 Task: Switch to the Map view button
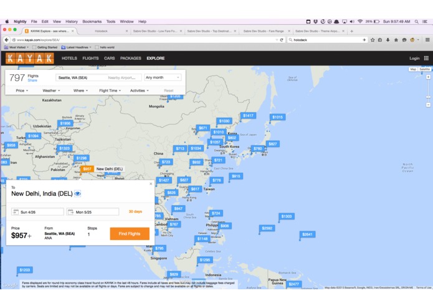(413, 69)
